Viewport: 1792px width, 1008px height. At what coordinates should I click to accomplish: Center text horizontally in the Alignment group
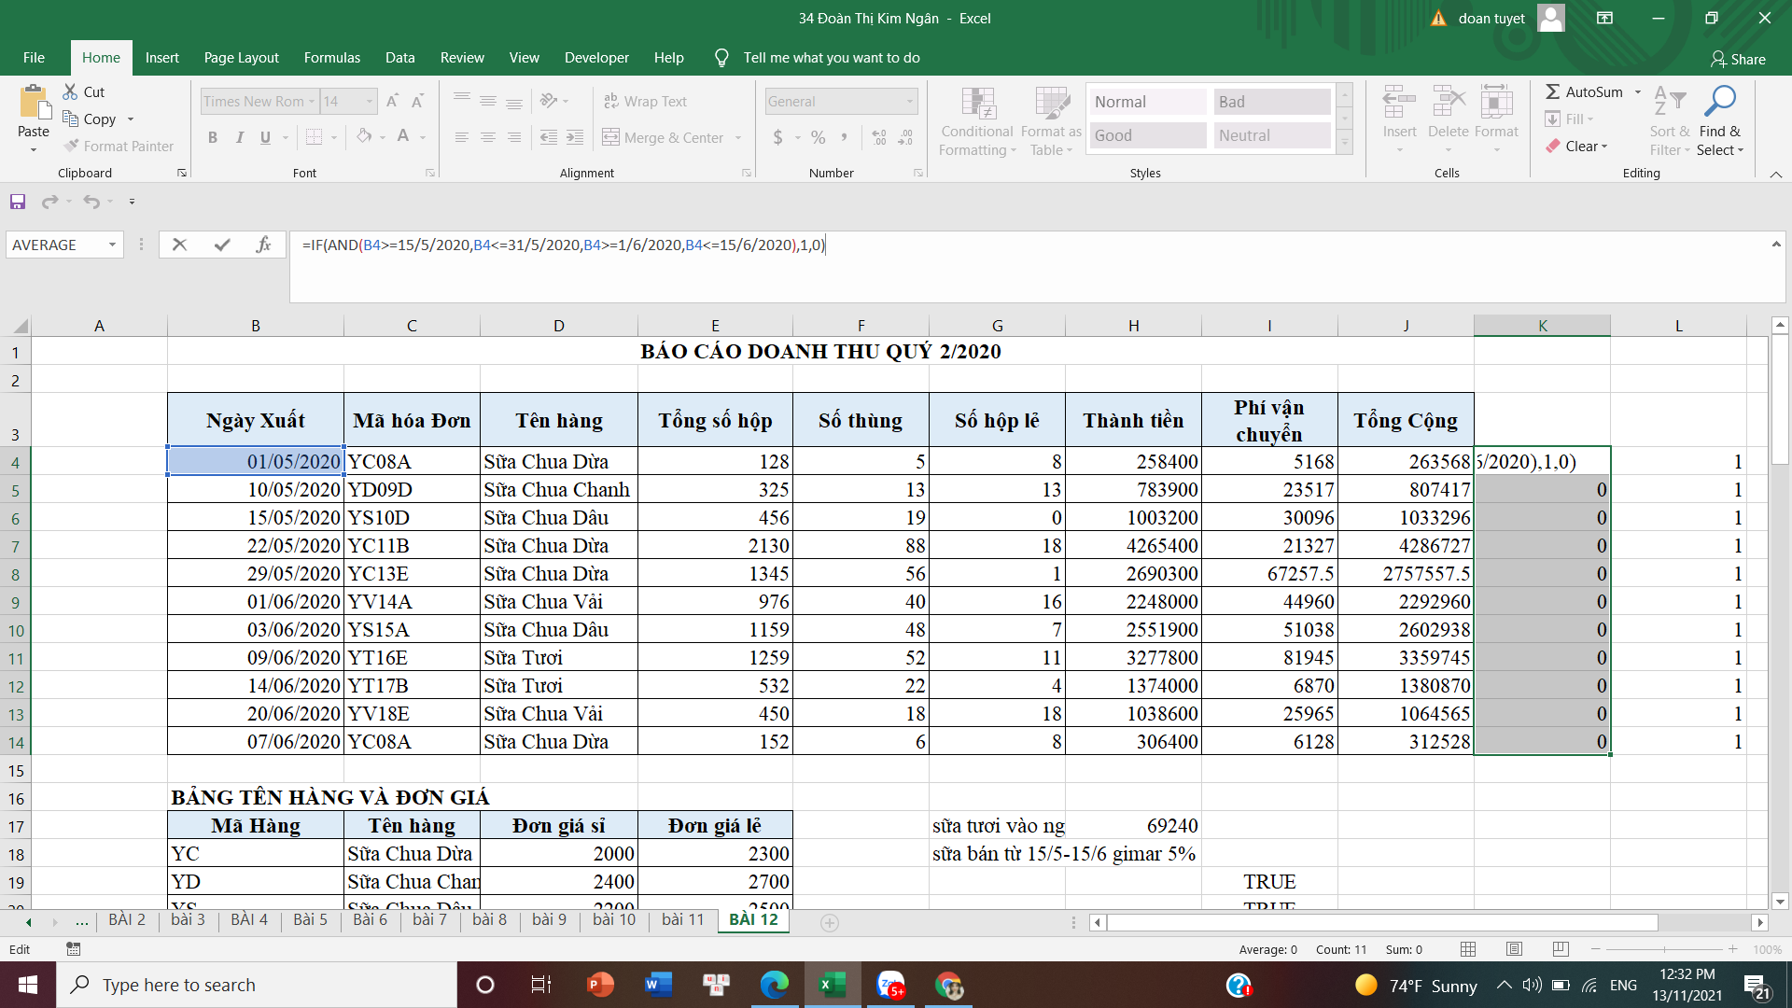487,137
